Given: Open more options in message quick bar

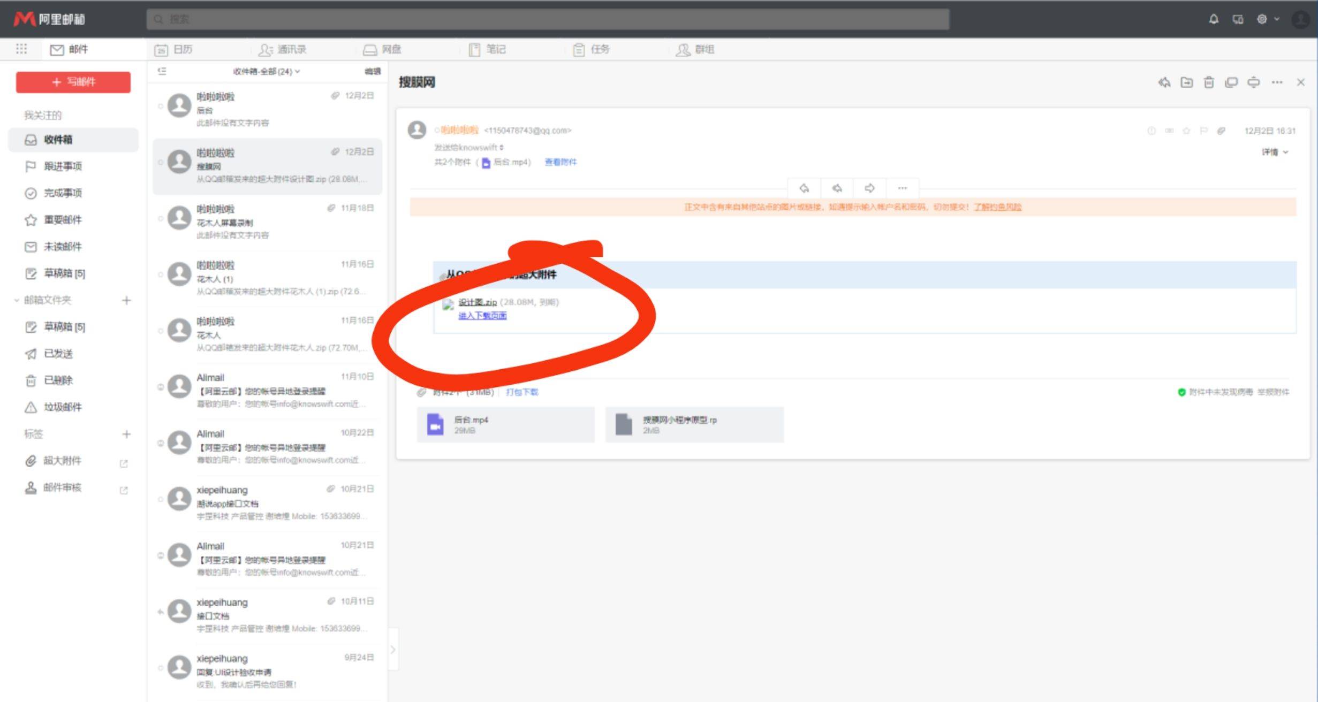Looking at the screenshot, I should [x=903, y=188].
